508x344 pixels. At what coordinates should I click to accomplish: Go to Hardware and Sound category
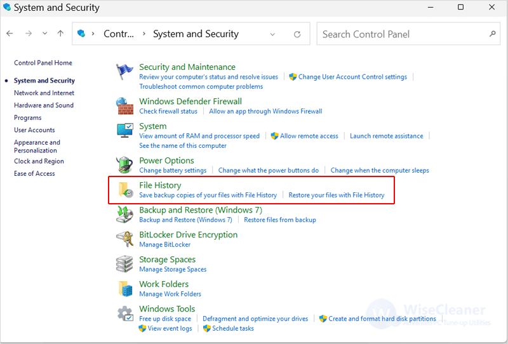[44, 105]
